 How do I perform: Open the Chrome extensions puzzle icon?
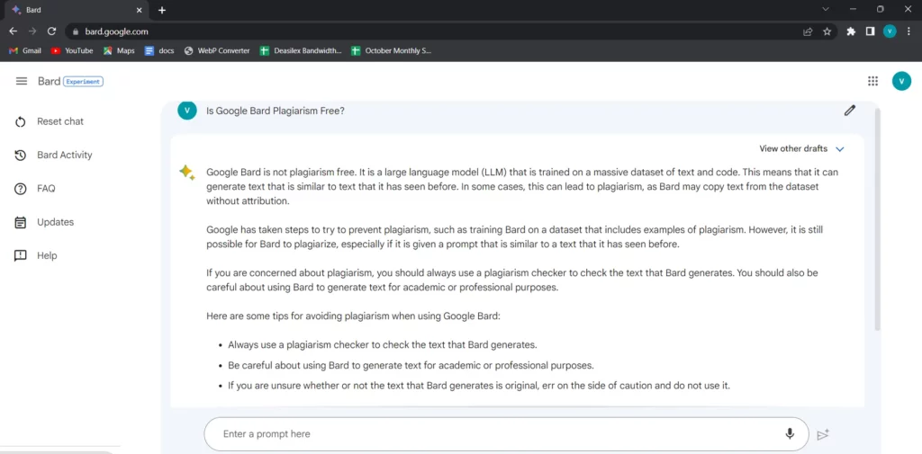pos(851,31)
